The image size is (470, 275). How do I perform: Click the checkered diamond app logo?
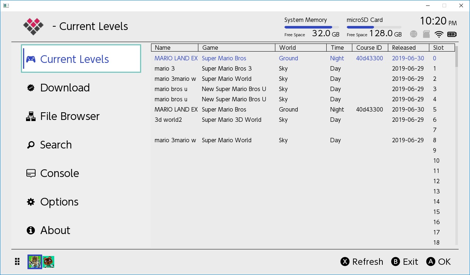click(x=33, y=26)
